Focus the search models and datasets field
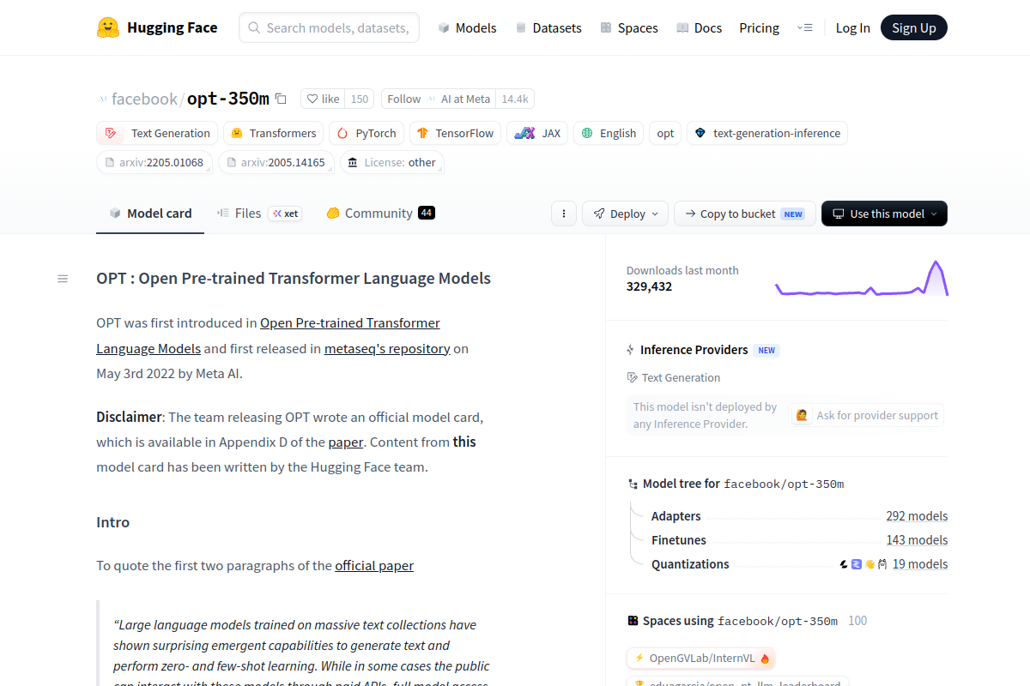The image size is (1030, 686). 329,27
